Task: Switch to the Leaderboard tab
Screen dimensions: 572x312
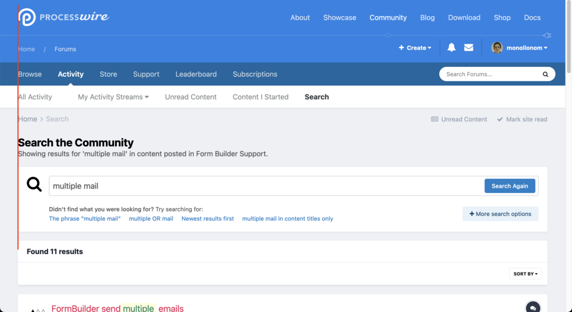Action: pos(196,74)
